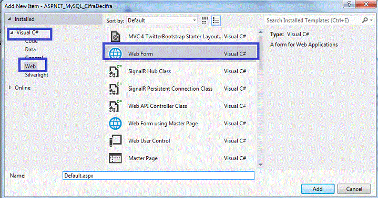The image size is (378, 198).
Task: Select the Data category
Action: [x=30, y=49]
